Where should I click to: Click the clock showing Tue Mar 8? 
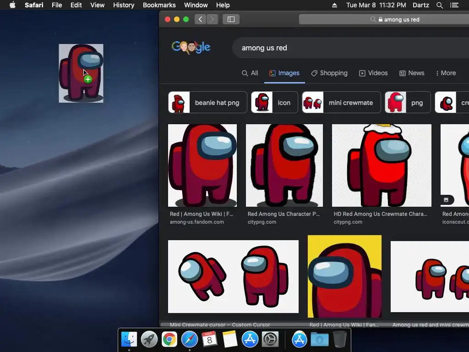[376, 5]
